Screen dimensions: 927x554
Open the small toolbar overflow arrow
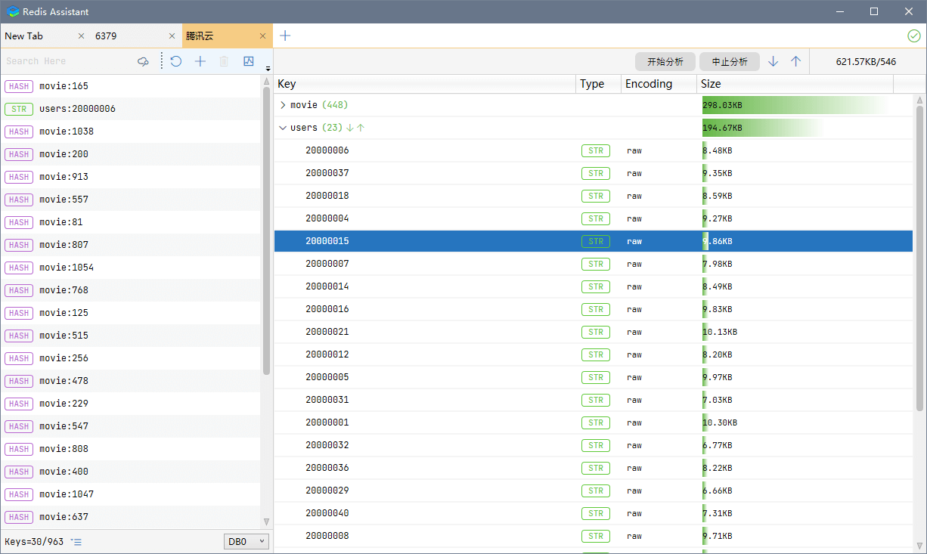[x=268, y=69]
